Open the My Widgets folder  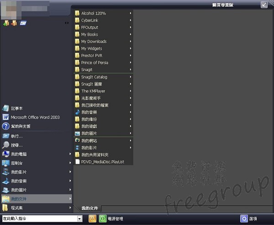(x=103, y=48)
